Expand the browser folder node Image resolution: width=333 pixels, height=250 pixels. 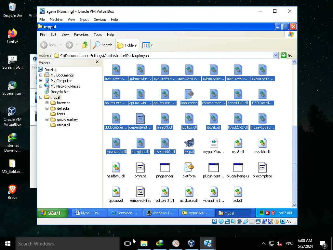point(47,103)
